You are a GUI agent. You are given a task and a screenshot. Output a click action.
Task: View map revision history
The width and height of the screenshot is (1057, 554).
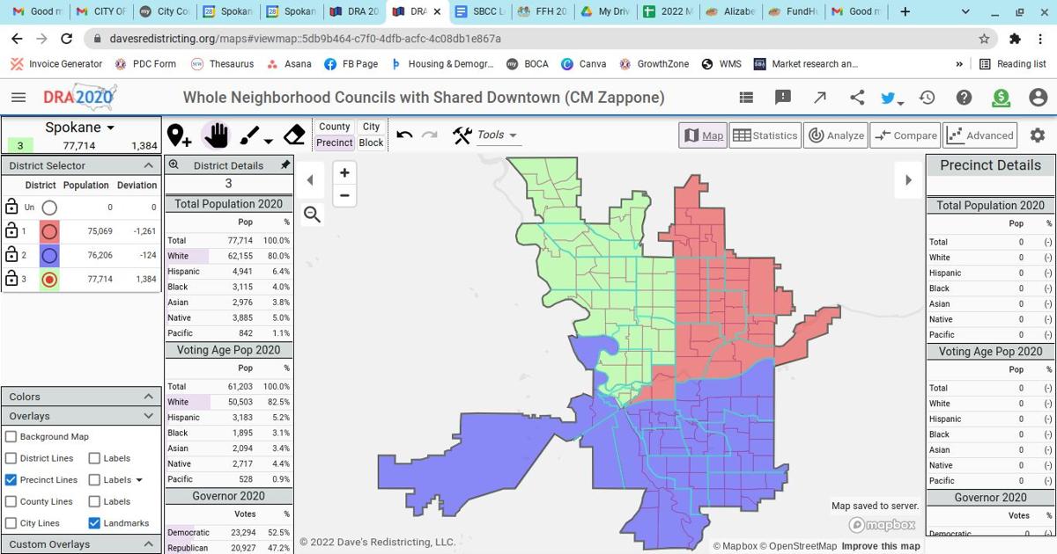[928, 98]
